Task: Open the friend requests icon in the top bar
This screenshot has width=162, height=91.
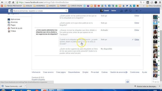Action: [121, 11]
